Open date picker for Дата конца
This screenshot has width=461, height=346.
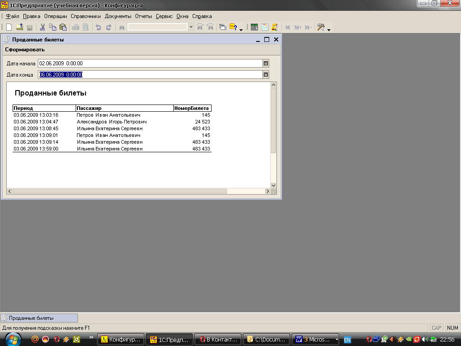pos(266,75)
